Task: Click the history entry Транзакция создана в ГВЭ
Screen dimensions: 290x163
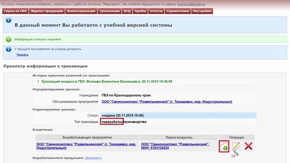Action: [x=107, y=81]
